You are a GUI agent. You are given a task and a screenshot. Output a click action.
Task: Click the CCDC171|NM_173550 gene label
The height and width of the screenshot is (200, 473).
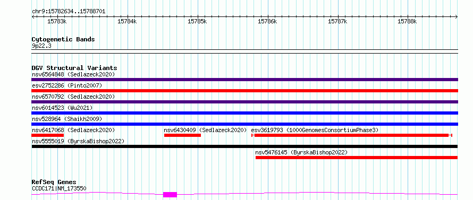point(59,189)
